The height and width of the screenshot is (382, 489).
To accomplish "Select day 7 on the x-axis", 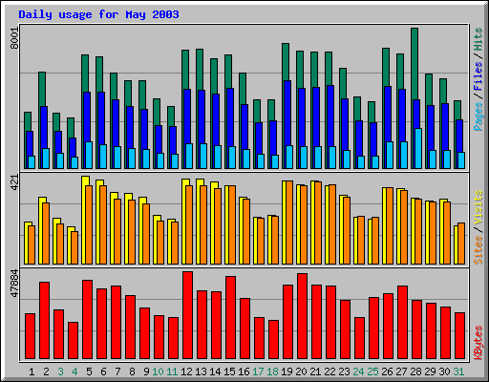I will coord(117,371).
